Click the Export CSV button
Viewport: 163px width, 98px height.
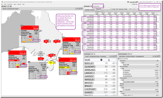click(99, 11)
